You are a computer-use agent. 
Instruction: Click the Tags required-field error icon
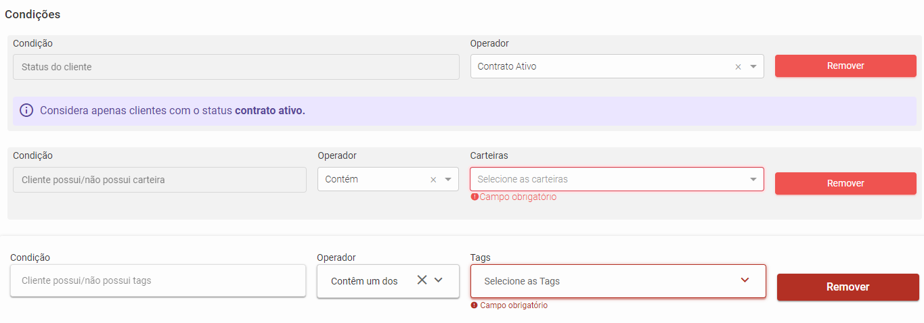475,305
